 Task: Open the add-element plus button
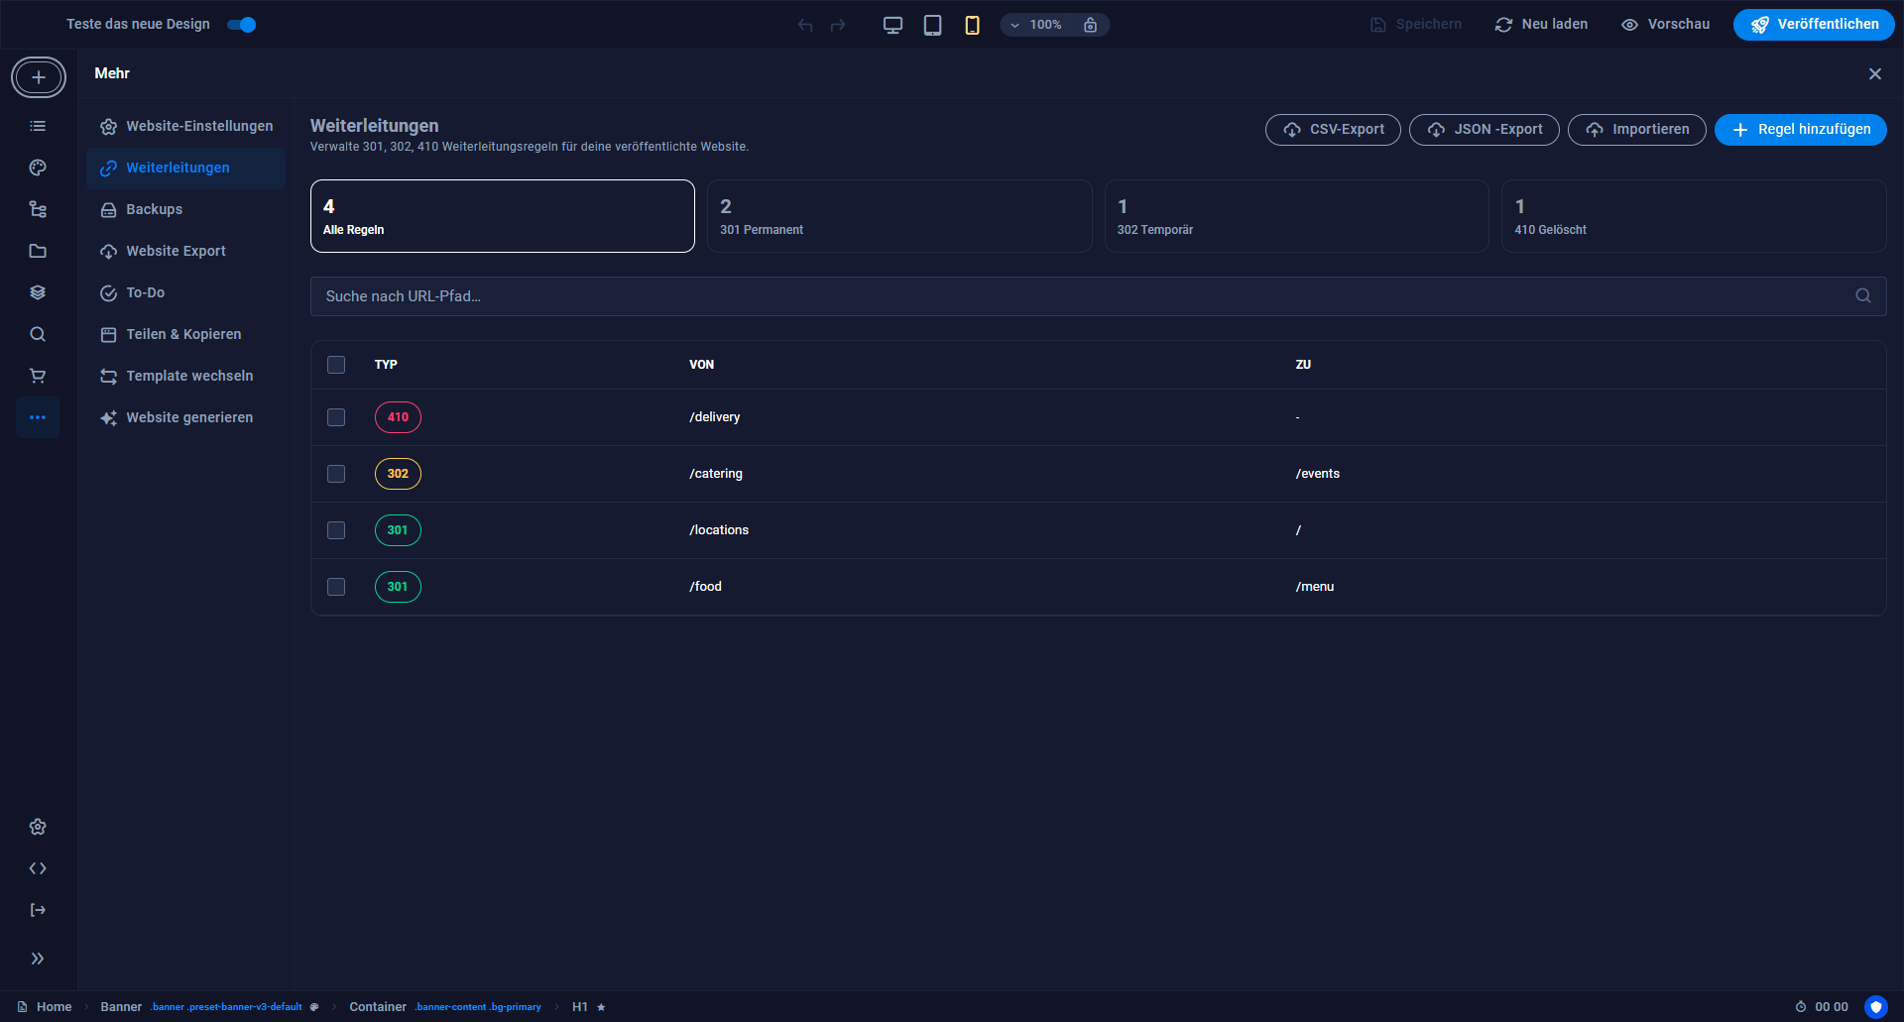(39, 77)
